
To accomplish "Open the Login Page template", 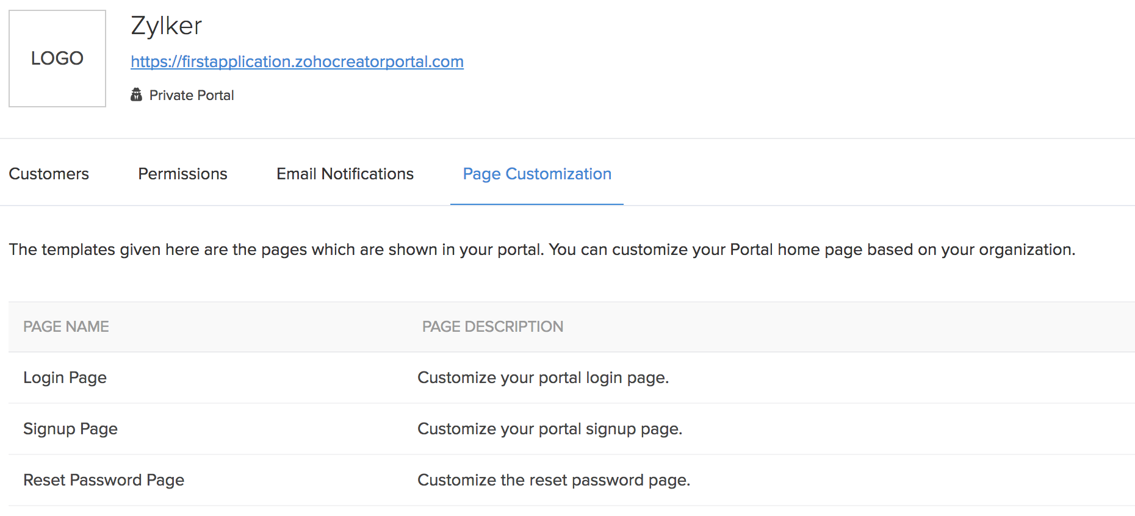I will click(x=65, y=378).
